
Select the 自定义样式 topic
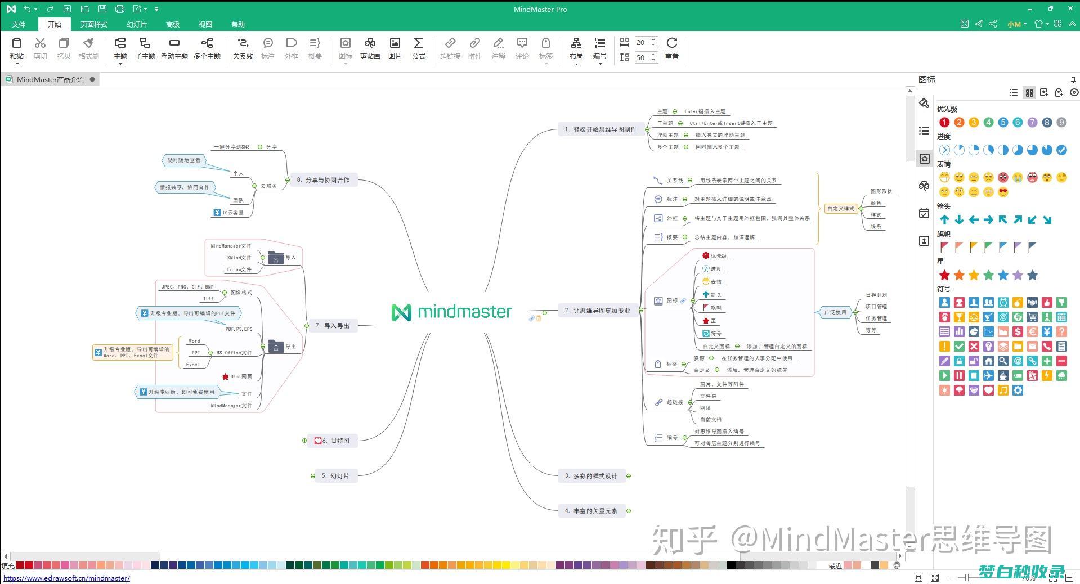point(841,209)
